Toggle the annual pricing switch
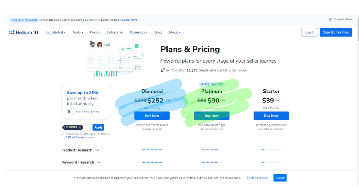359x187 pixels. click(x=70, y=112)
